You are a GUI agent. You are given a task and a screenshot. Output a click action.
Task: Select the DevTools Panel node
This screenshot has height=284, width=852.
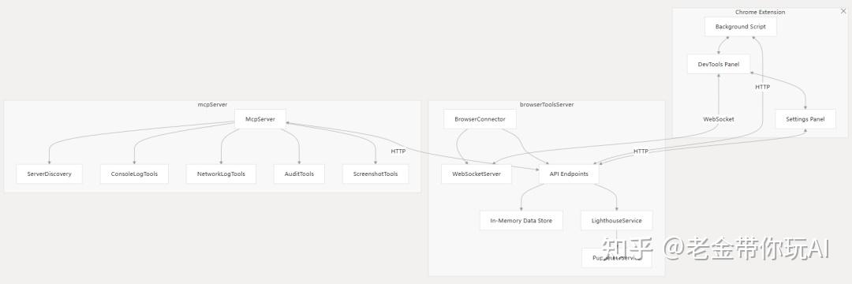click(719, 64)
